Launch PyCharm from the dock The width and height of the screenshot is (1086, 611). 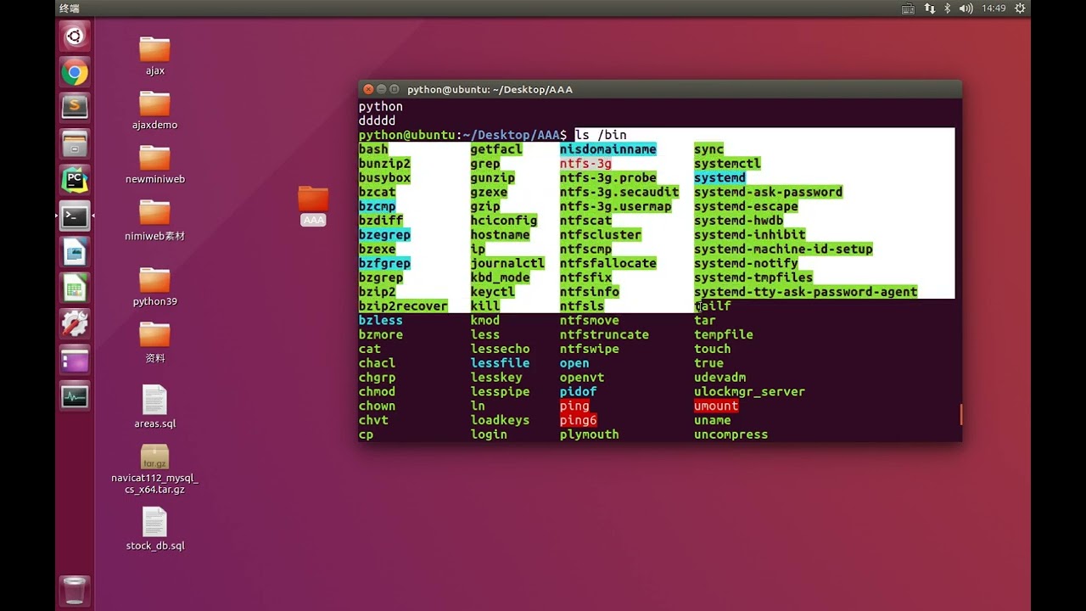tap(75, 180)
